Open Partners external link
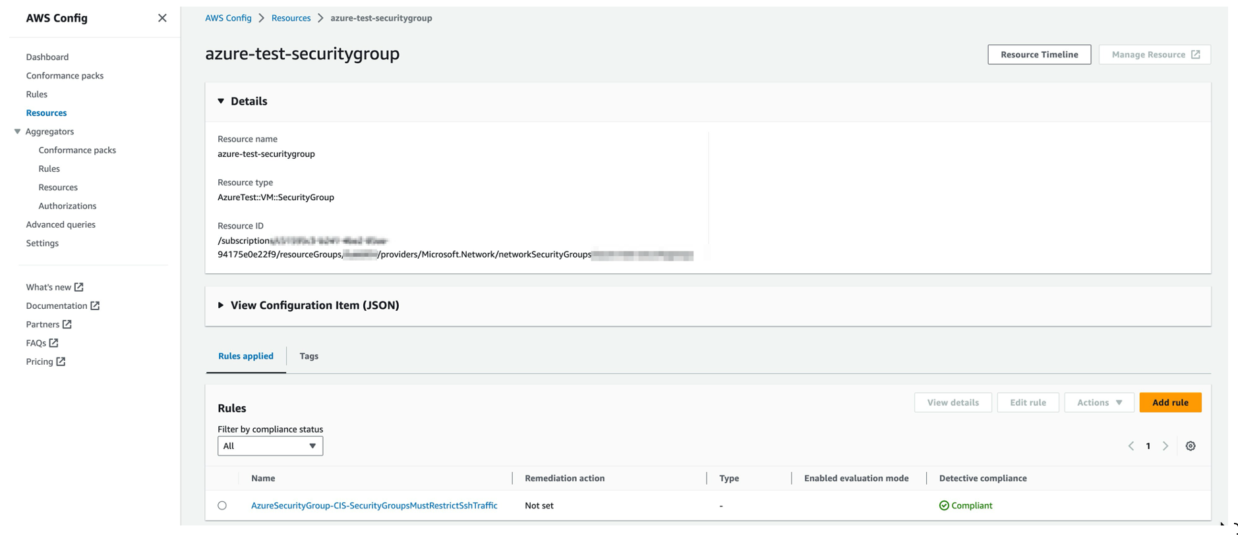 (49, 324)
